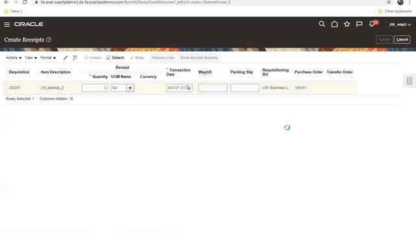Click the Transfer Order column header
The height and width of the screenshot is (234, 416).
(339, 72)
